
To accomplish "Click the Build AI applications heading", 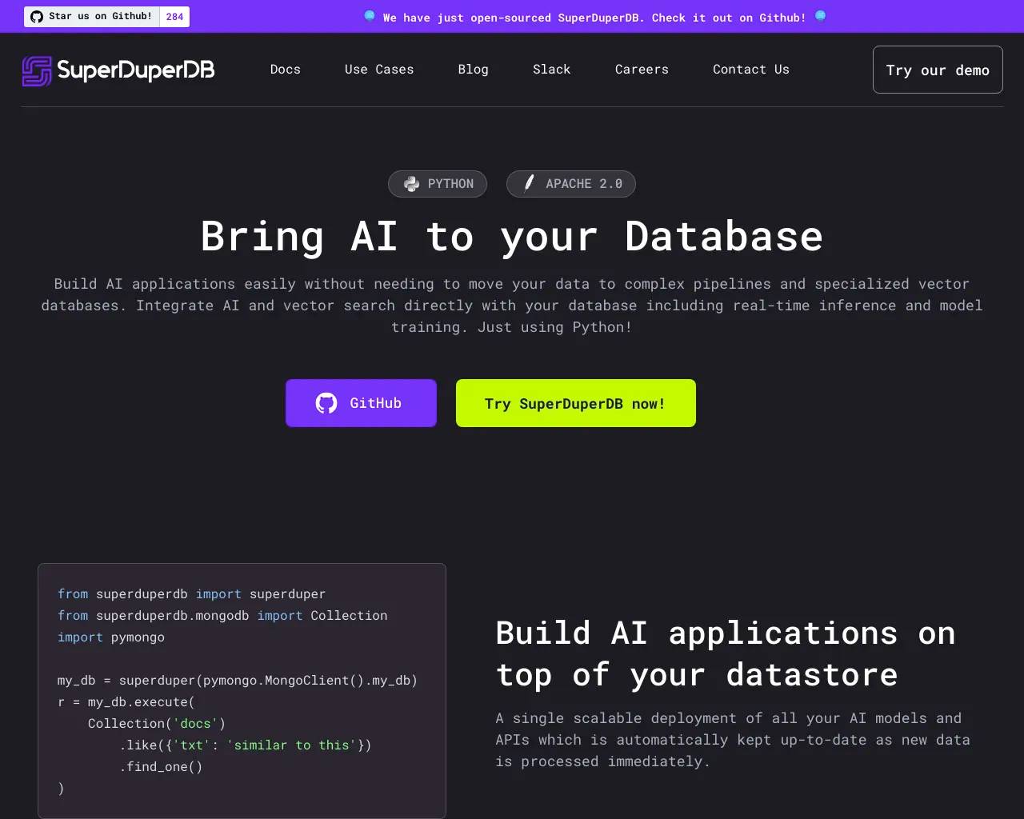I will [x=726, y=654].
